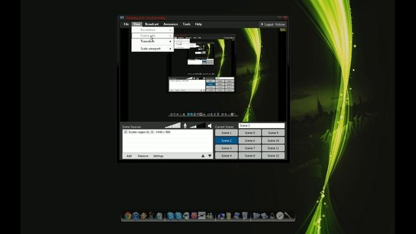This screenshot has width=416, height=234.
Task: Open the blue round icon next to Chrome
Action: coord(136,216)
